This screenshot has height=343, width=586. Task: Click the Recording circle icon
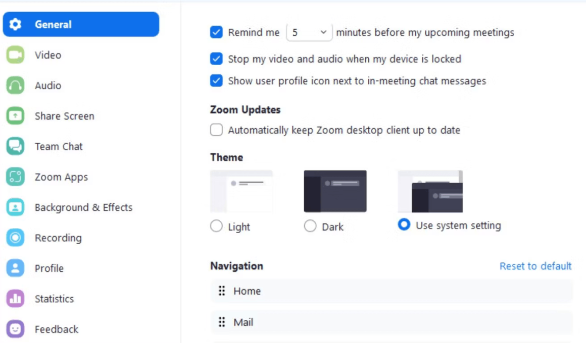point(15,238)
